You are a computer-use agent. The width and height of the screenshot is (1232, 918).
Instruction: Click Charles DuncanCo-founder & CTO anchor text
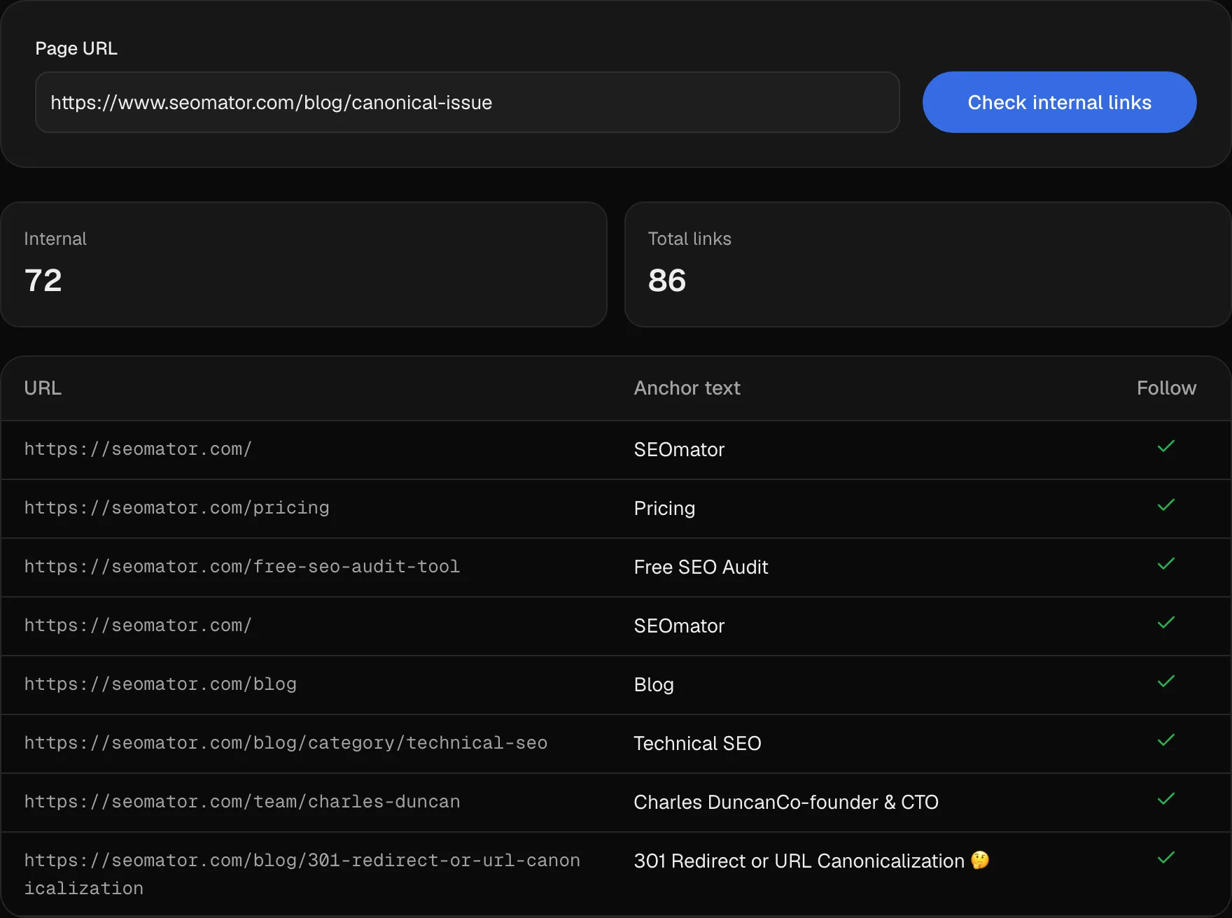[x=786, y=802]
